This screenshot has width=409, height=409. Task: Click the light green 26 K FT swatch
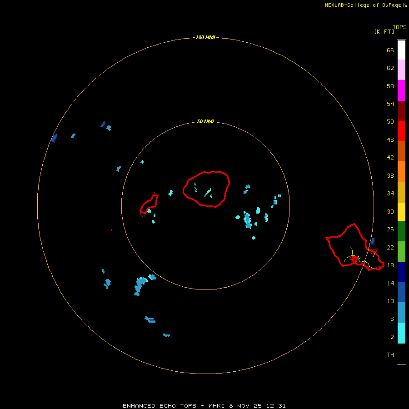(401, 252)
